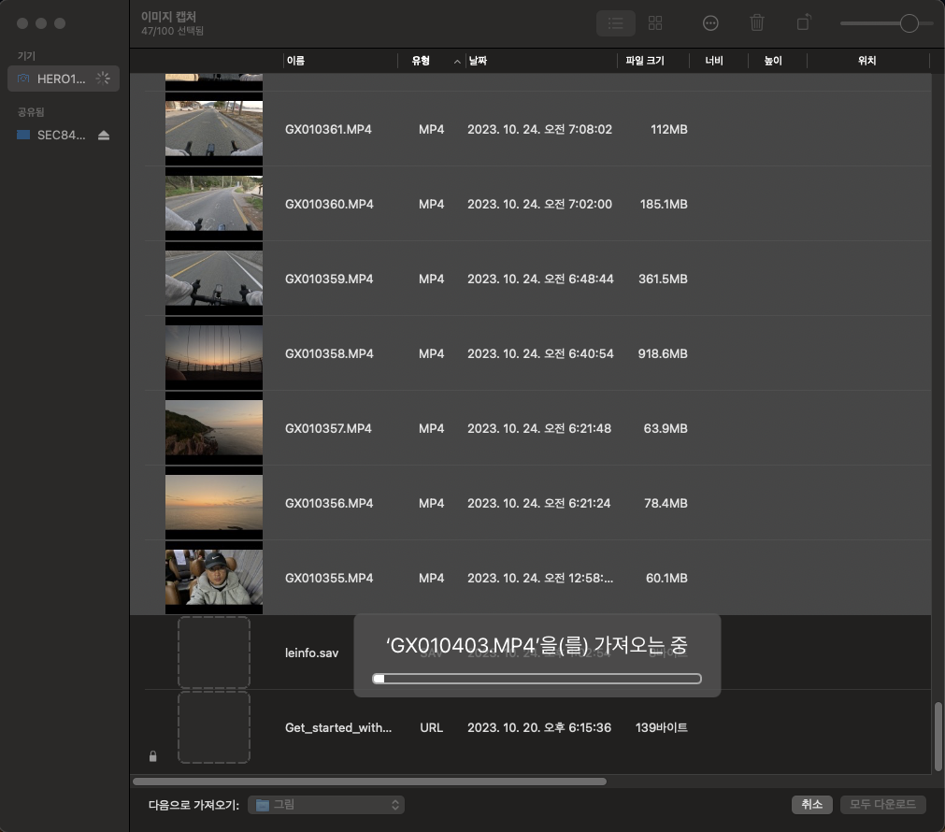Click the 918.6MB file size cell
945x832 pixels.
663,353
